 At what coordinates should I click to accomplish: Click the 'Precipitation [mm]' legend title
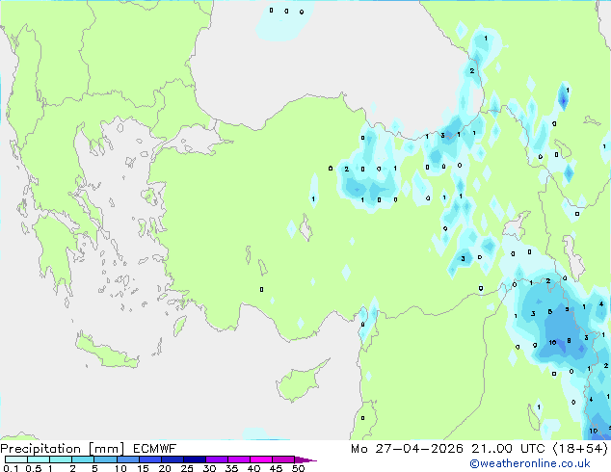[63, 449]
